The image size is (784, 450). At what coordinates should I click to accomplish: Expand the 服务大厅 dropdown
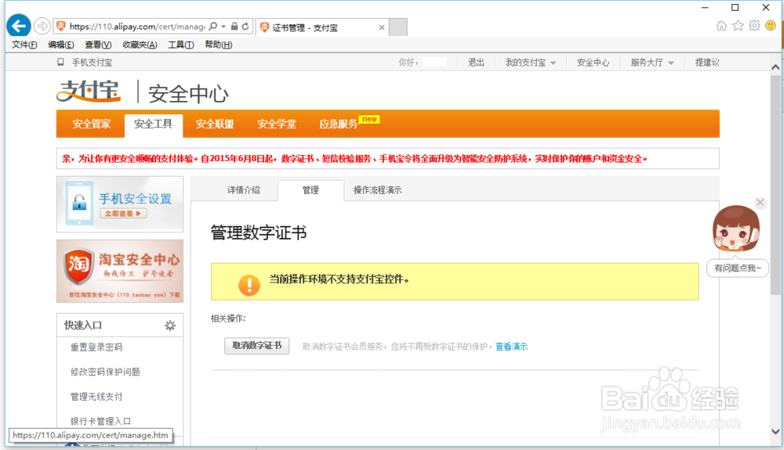click(652, 63)
